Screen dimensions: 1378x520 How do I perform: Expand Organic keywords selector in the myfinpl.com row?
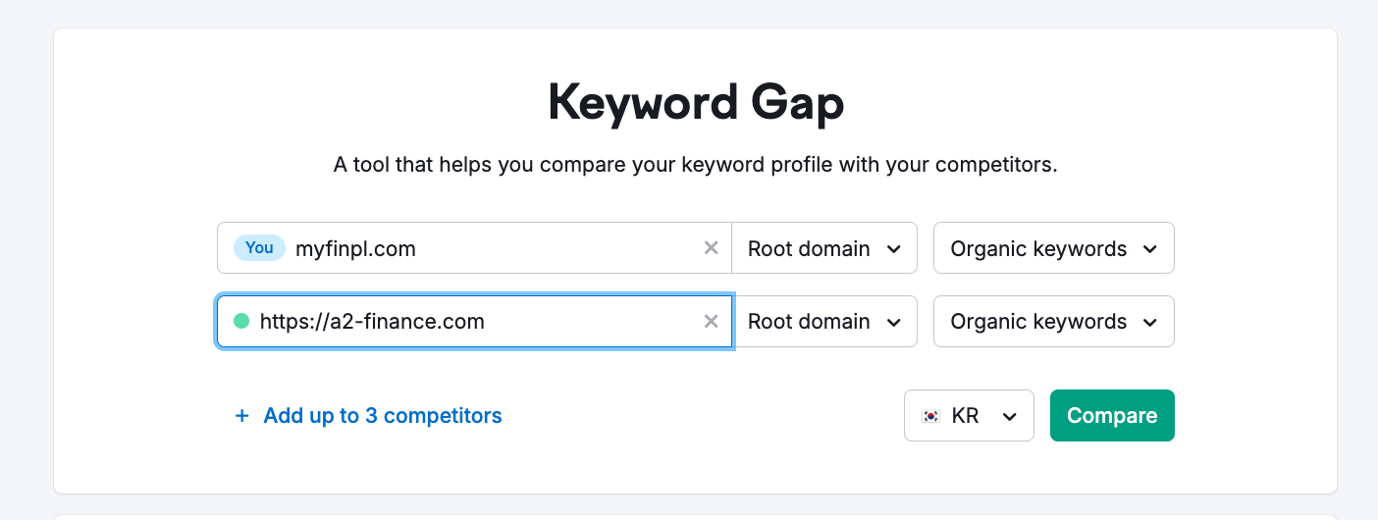[x=1054, y=248]
